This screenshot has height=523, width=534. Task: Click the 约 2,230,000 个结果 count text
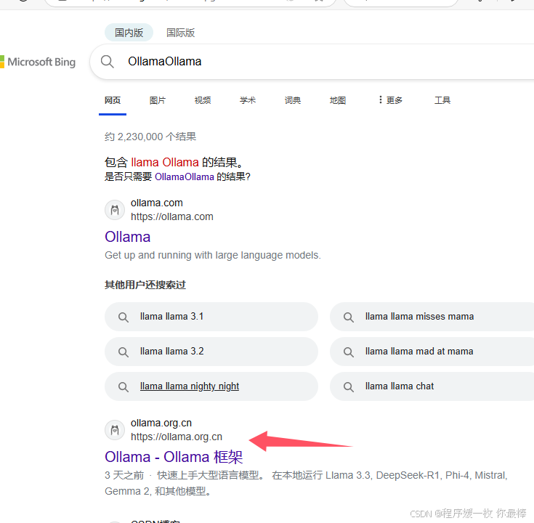(150, 137)
